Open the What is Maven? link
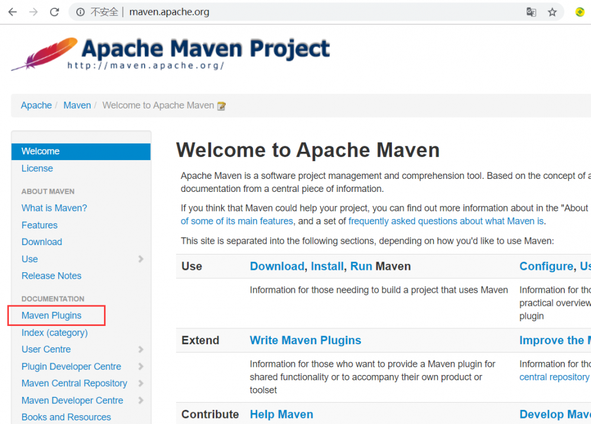The image size is (591, 424). (x=54, y=208)
